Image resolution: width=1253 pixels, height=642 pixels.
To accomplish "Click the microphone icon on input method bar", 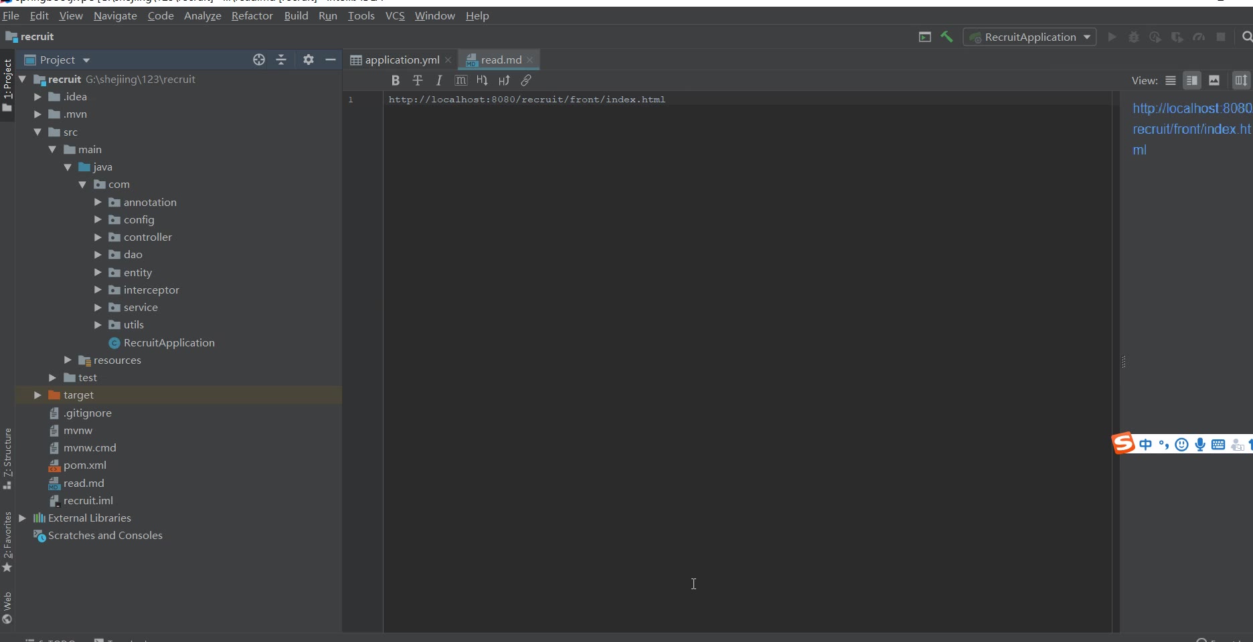I will point(1200,445).
